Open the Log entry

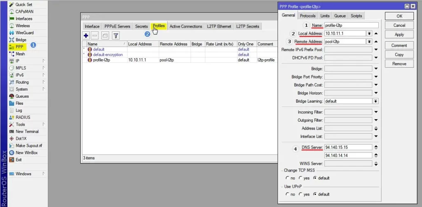(19, 111)
